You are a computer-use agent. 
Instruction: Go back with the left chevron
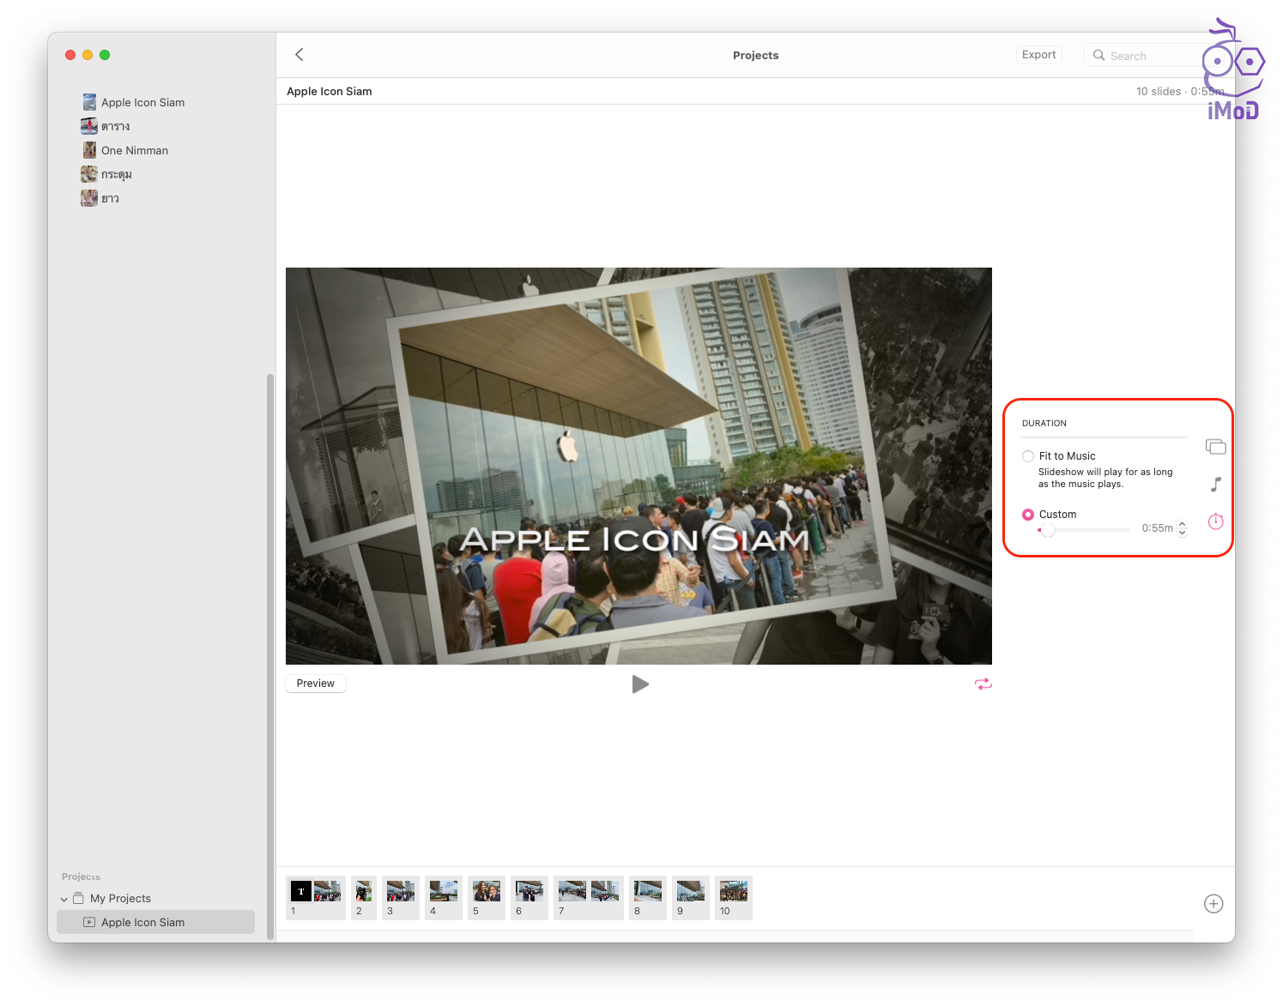coord(300,55)
